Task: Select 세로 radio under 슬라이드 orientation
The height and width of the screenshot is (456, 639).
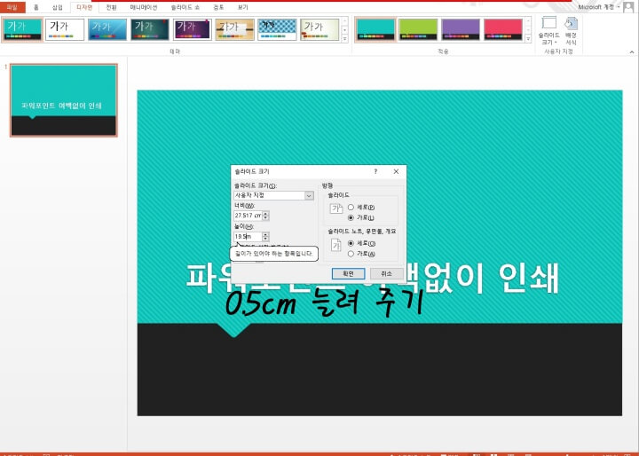Action: 351,208
